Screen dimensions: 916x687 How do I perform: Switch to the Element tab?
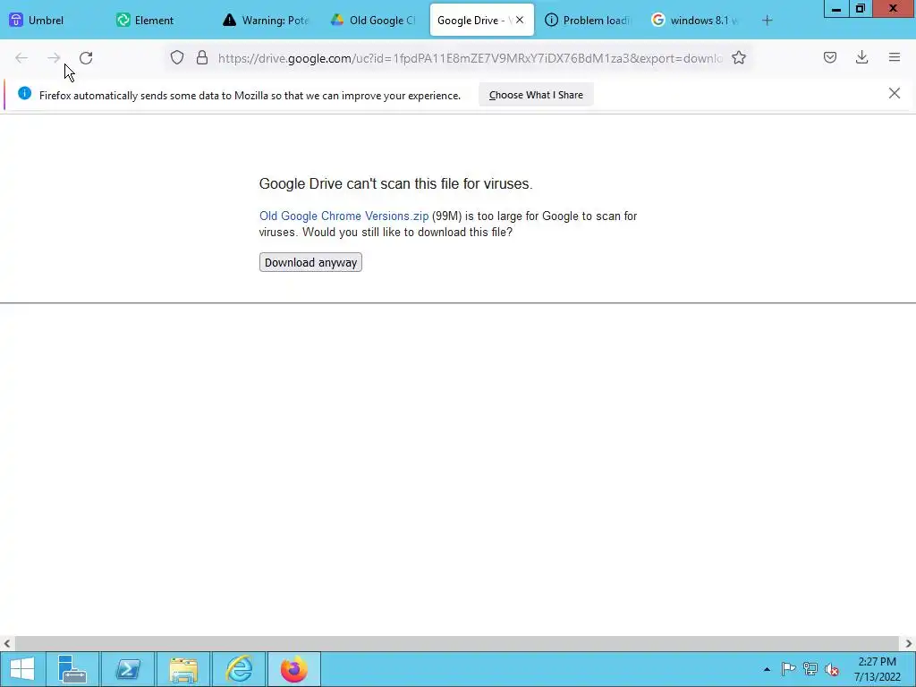[x=160, y=21]
